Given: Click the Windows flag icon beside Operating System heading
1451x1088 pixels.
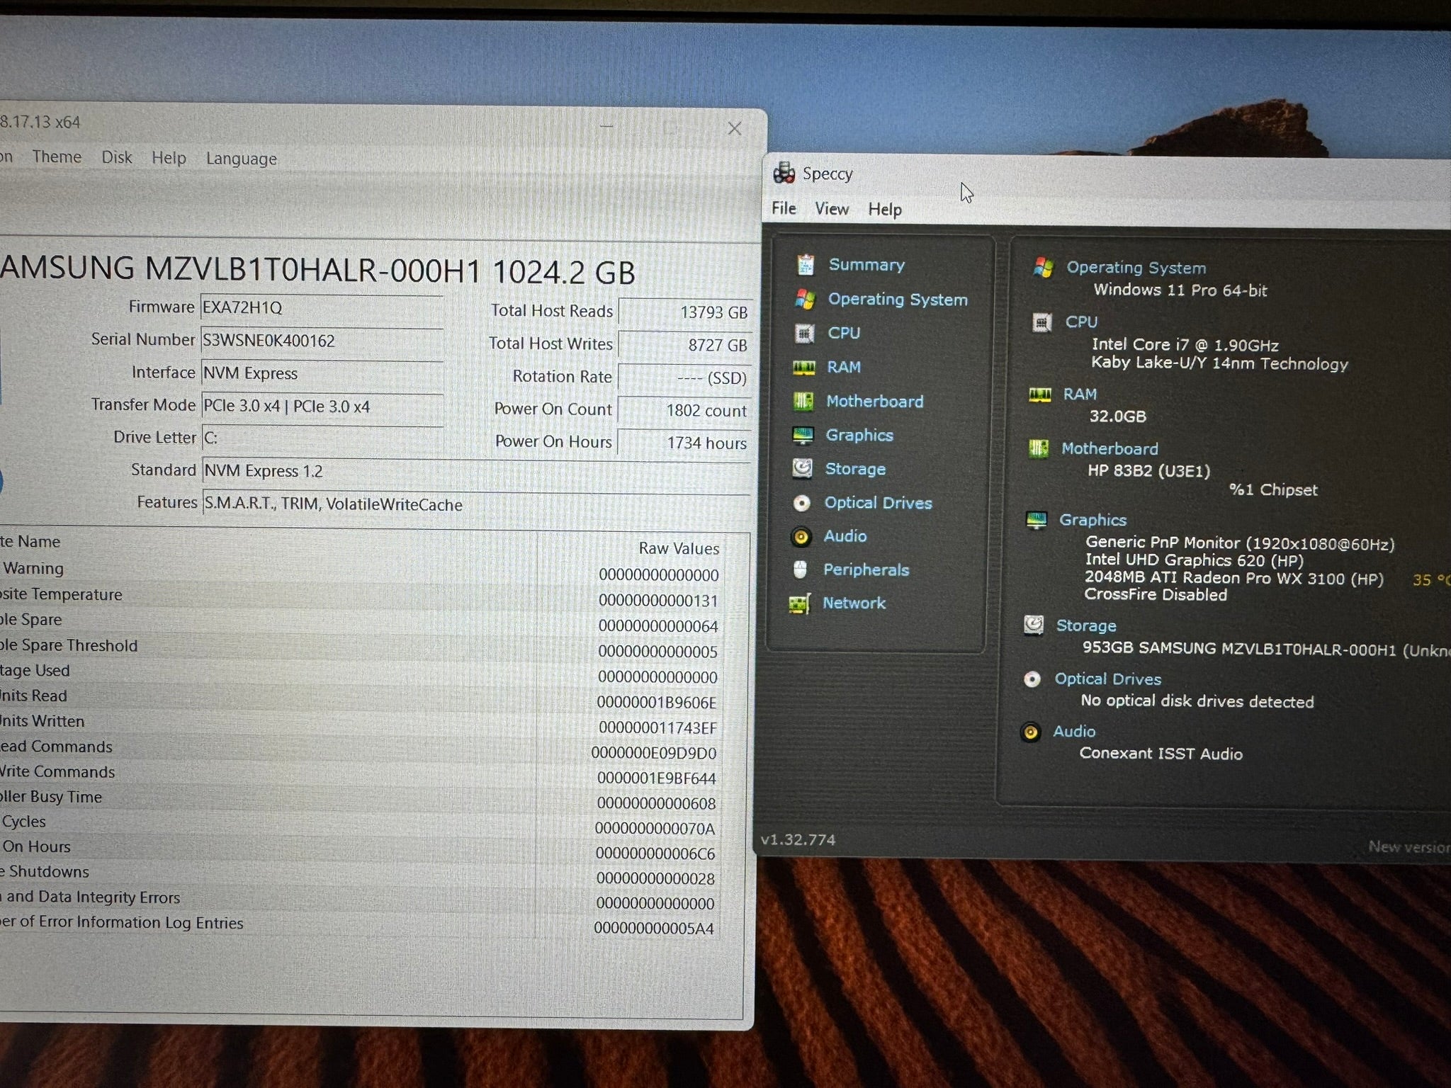Looking at the screenshot, I should 1043,267.
